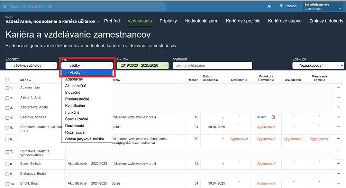The width and height of the screenshot is (346, 188).
Task: Tick the checkbox for row 1 Adamec, Ján
Action: (x=7, y=88)
